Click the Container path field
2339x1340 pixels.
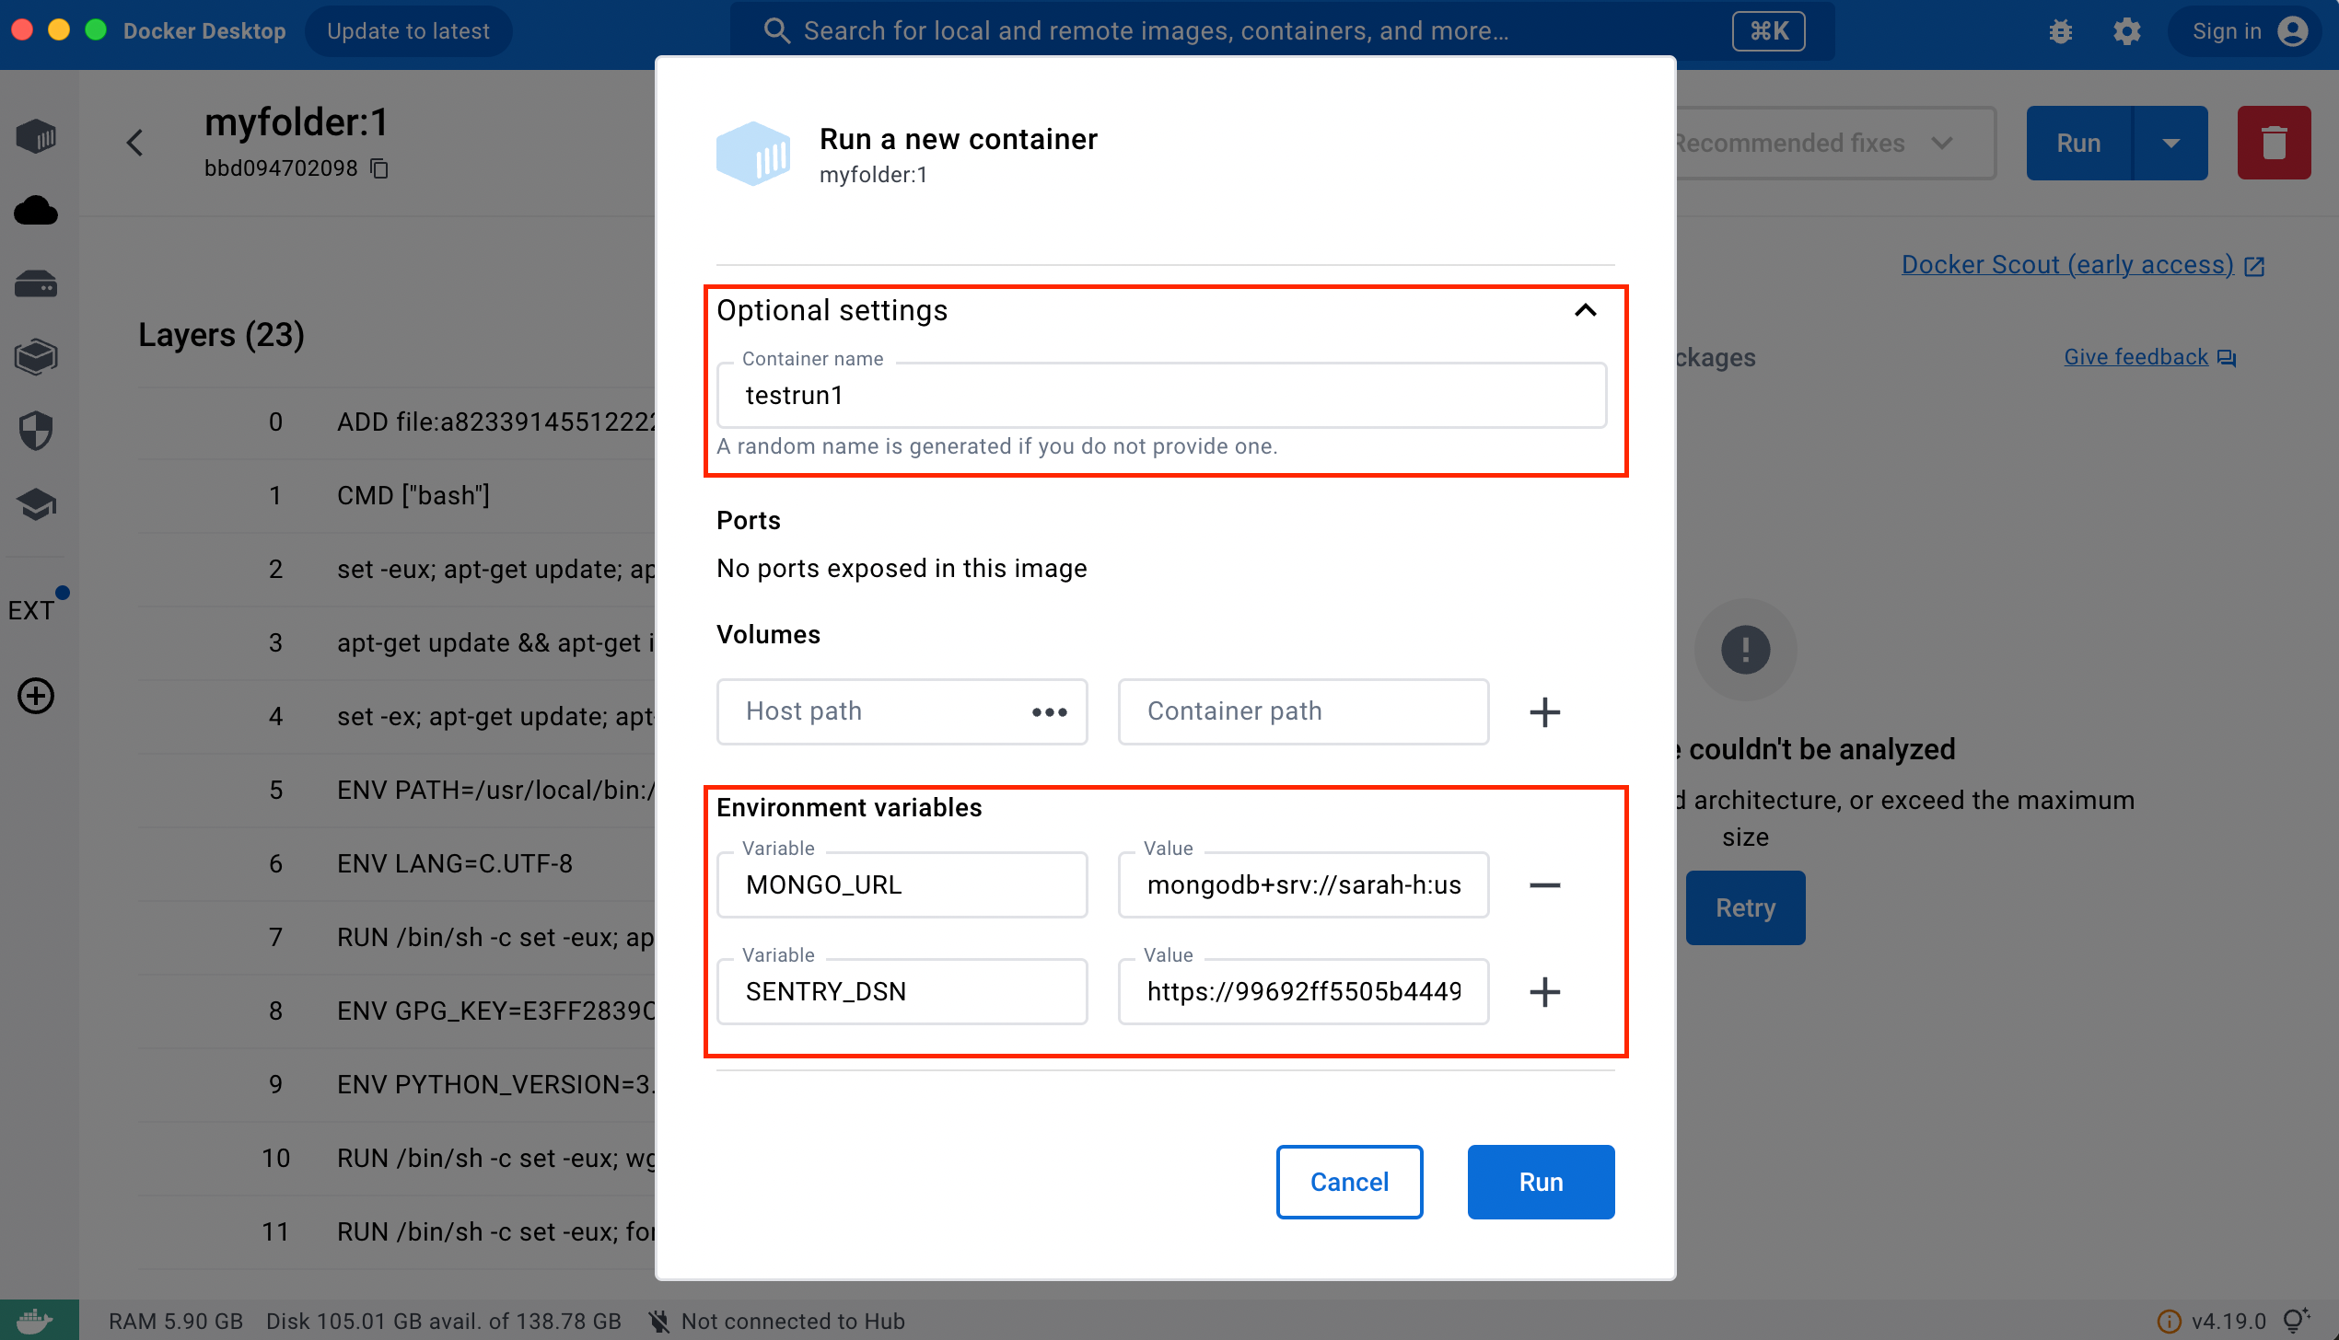1303,711
